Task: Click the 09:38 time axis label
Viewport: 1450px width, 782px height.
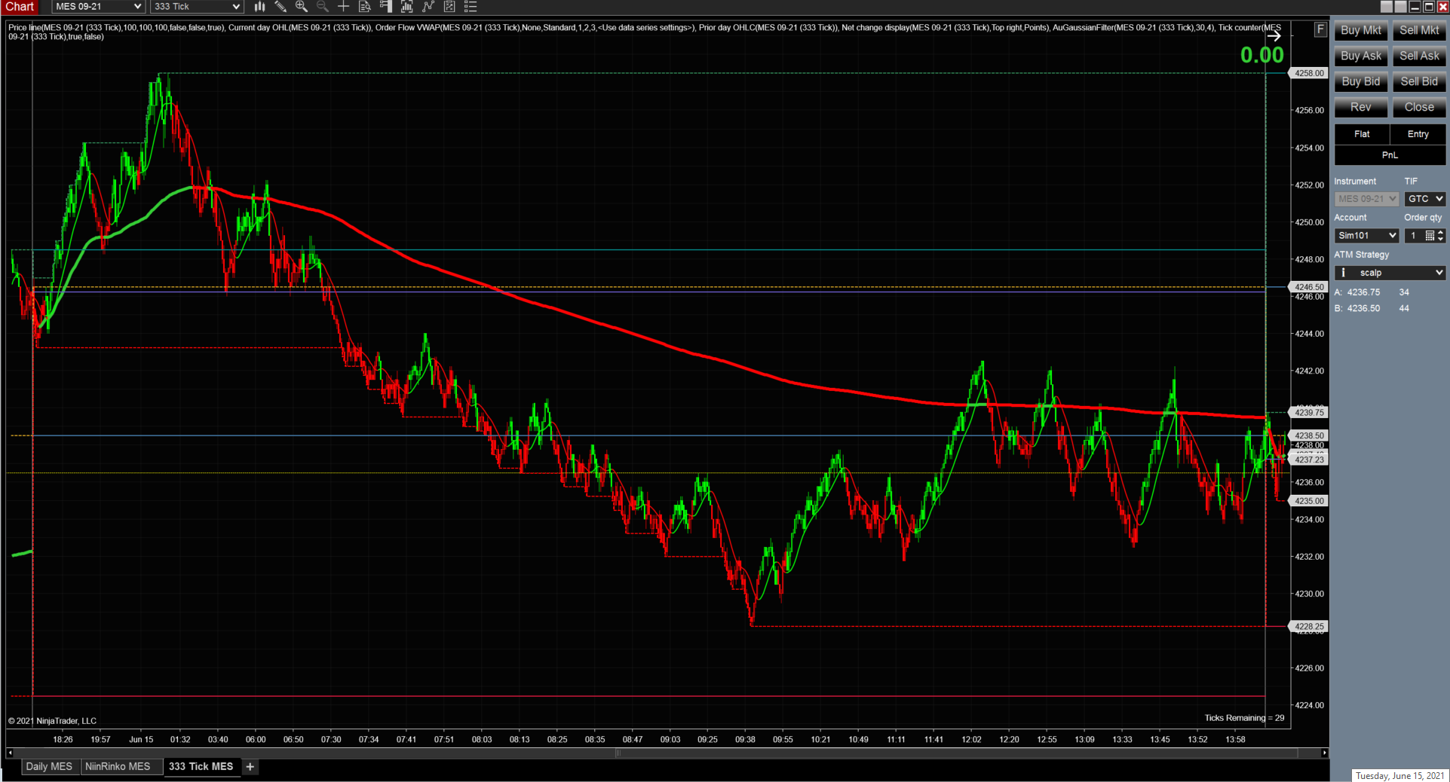Action: click(x=745, y=740)
